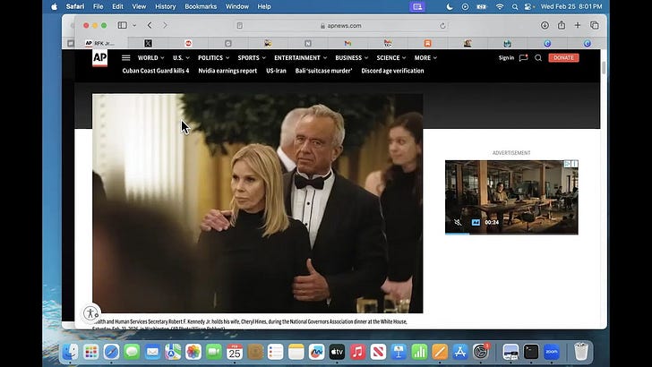
Task: Switch to the X tab
Action: tap(148, 43)
